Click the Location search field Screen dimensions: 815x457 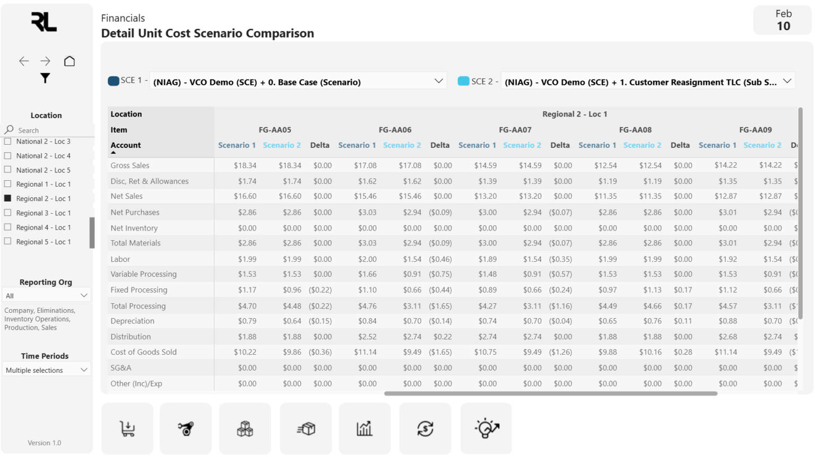(x=53, y=130)
